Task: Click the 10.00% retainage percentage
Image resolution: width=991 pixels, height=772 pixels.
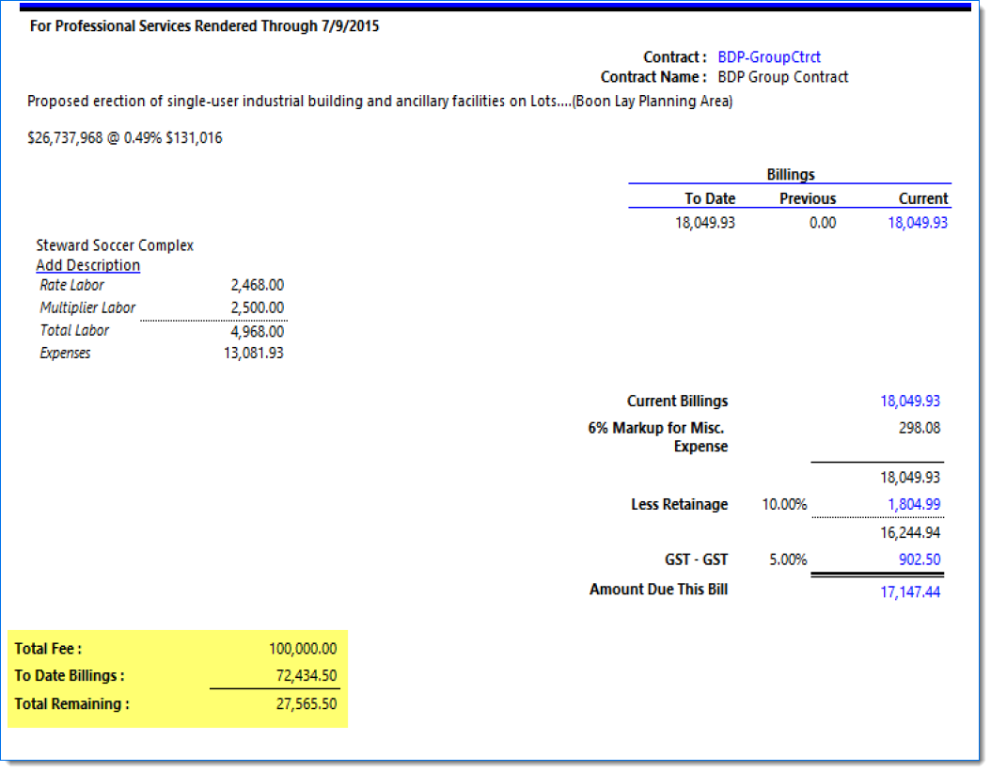Action: (x=783, y=504)
